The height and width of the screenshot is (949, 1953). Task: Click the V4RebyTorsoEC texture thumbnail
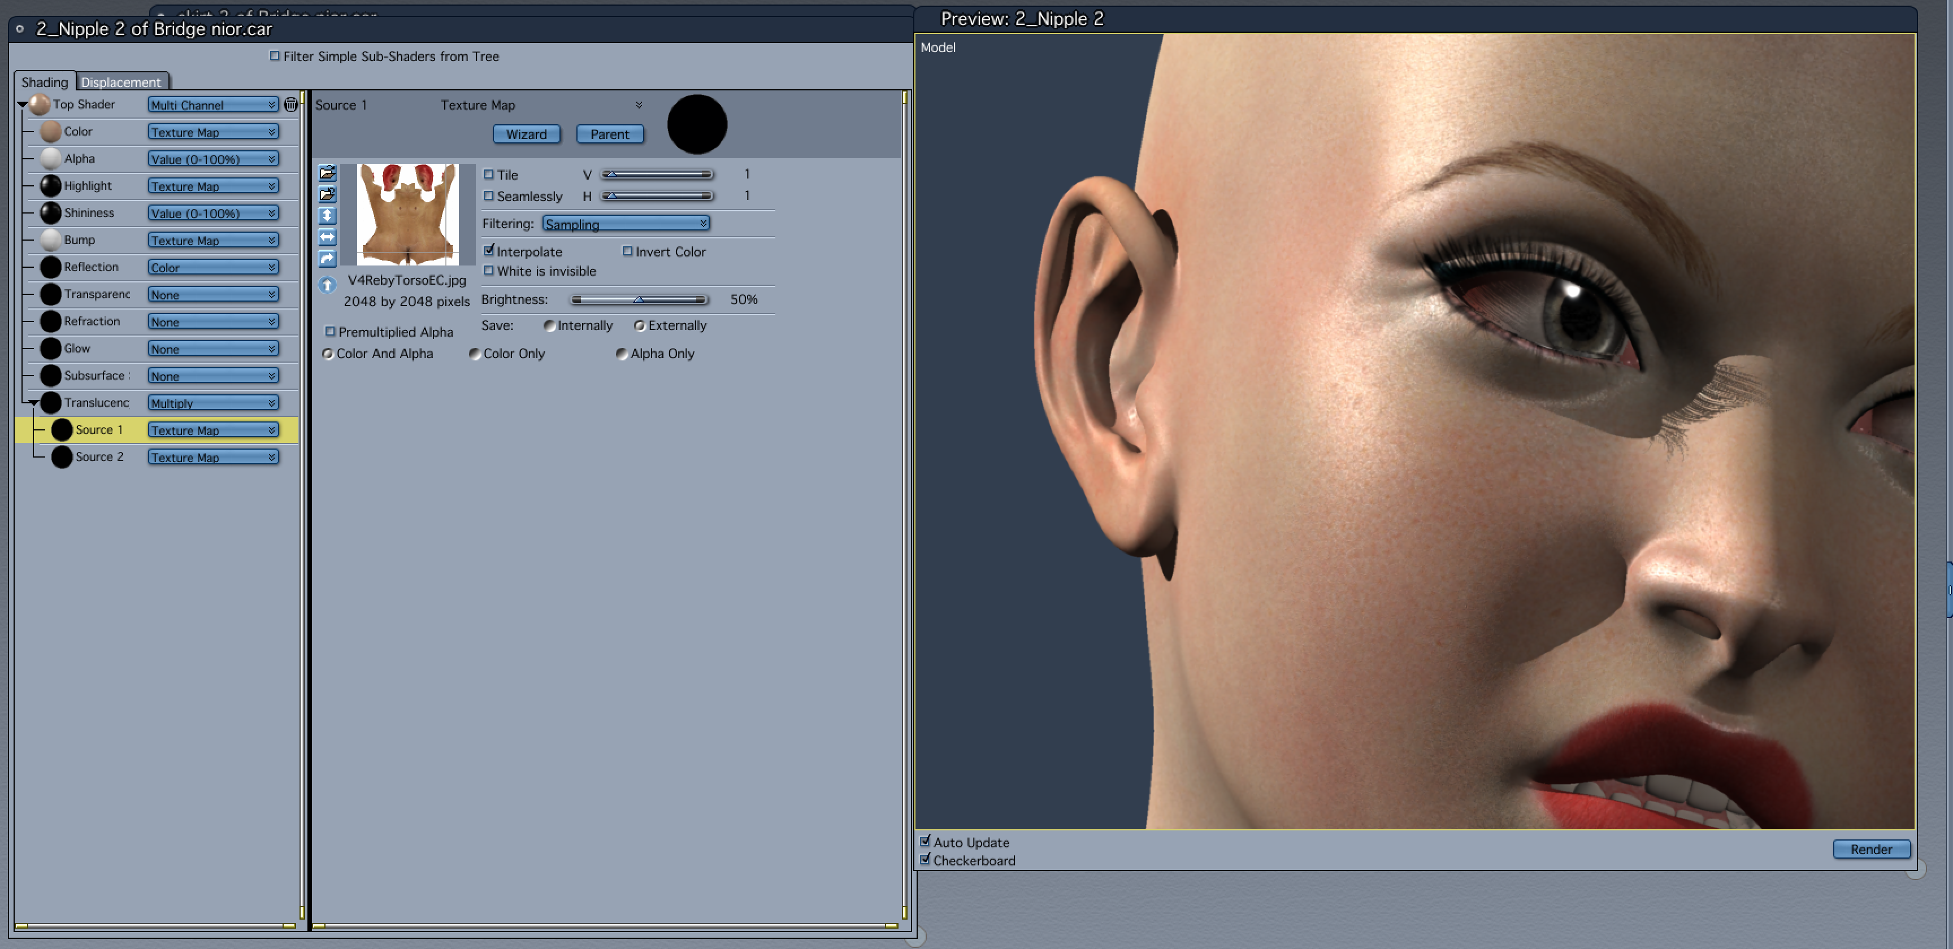tap(407, 215)
